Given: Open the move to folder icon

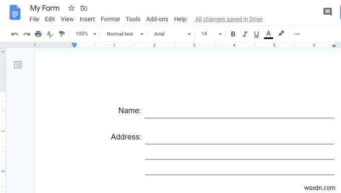Looking at the screenshot, I should click(x=84, y=8).
